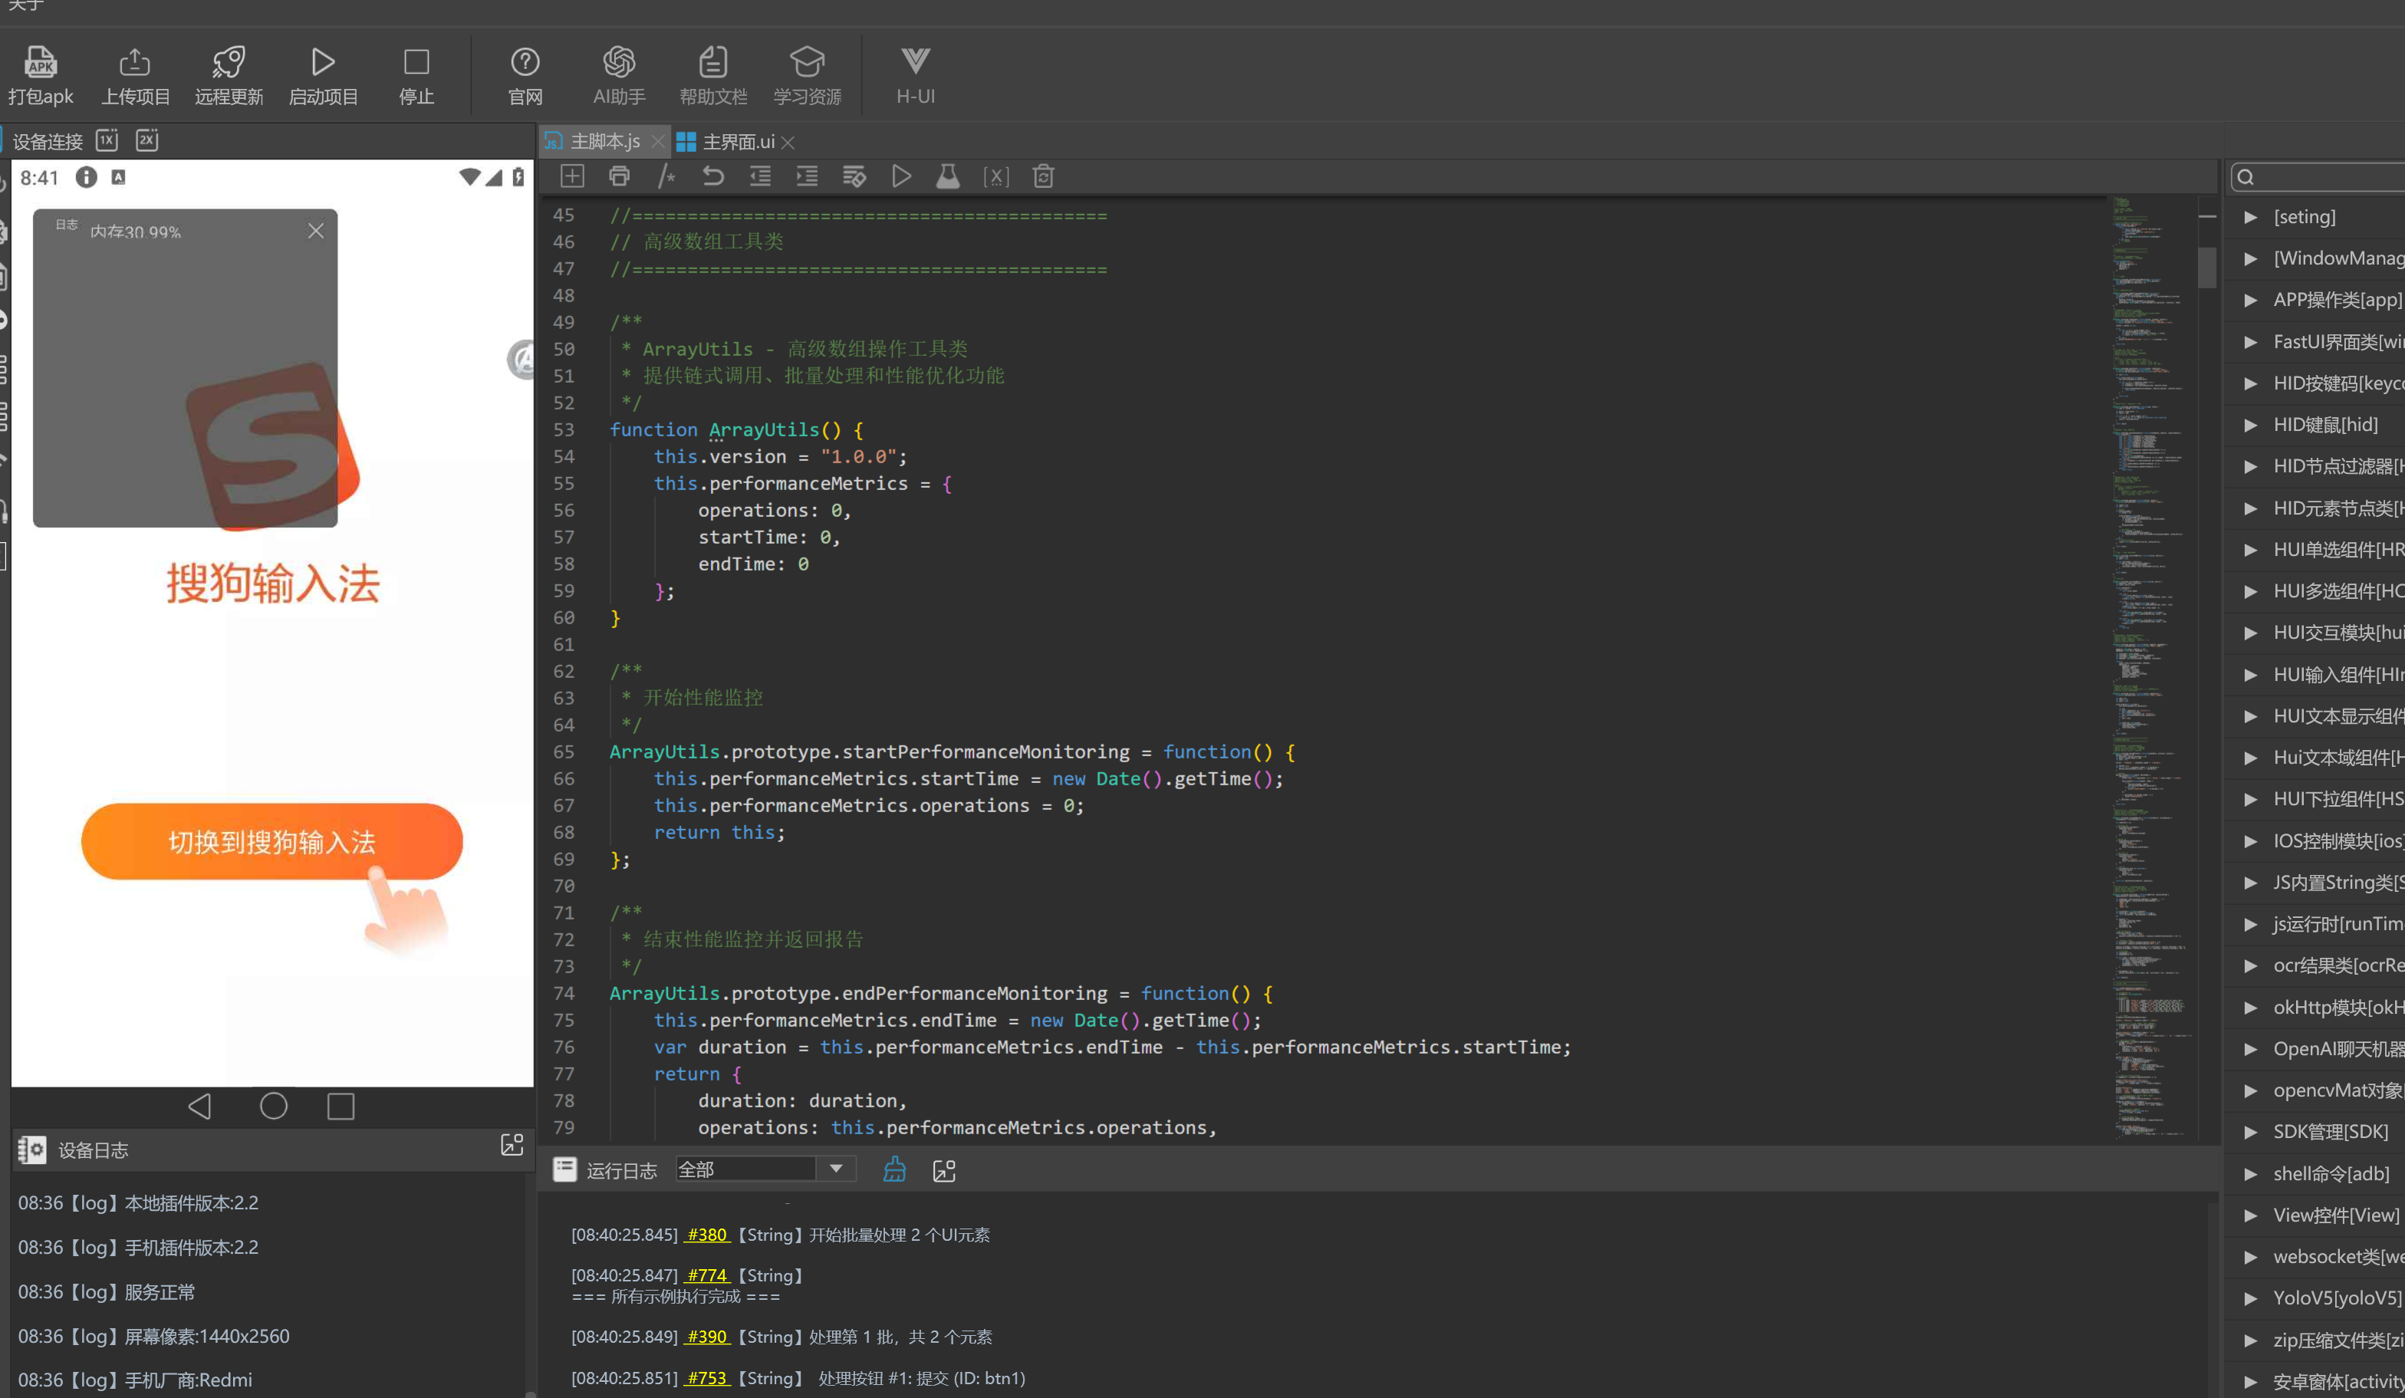Image resolution: width=2405 pixels, height=1398 pixels.
Task: Switch to the 主界面.ui tab
Action: [x=737, y=142]
